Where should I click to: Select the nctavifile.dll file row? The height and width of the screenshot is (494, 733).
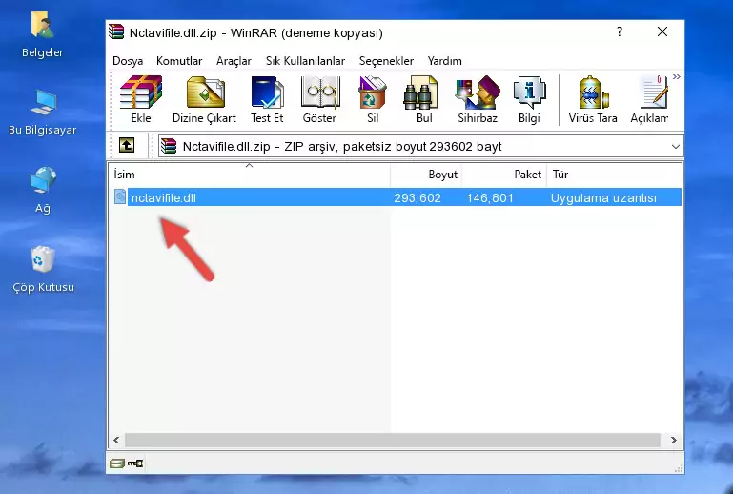[397, 197]
